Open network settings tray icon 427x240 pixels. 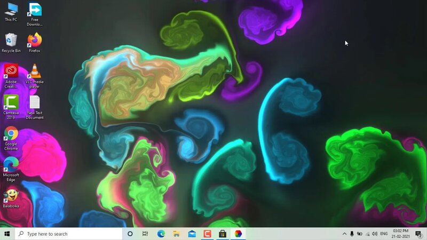coord(367,234)
